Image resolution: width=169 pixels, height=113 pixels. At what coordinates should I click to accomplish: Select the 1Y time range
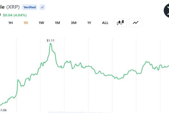pos(89,23)
